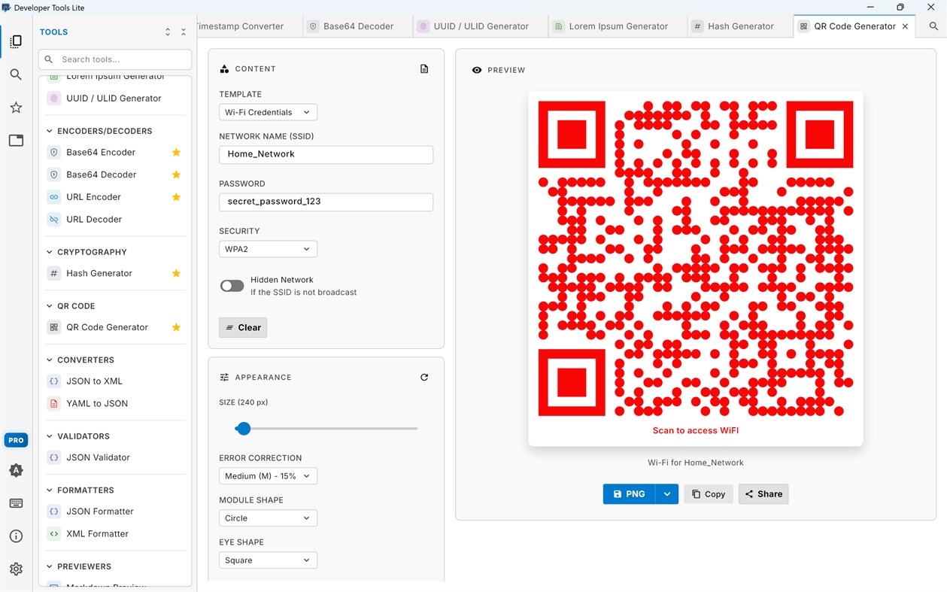Save QR code as PNG

(630, 494)
